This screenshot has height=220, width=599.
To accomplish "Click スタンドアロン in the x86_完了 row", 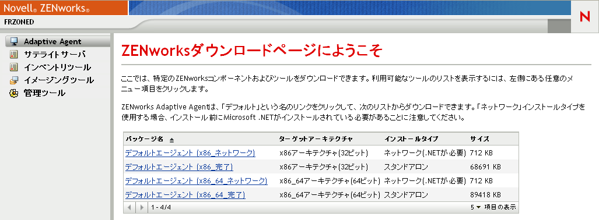I will point(406,167).
